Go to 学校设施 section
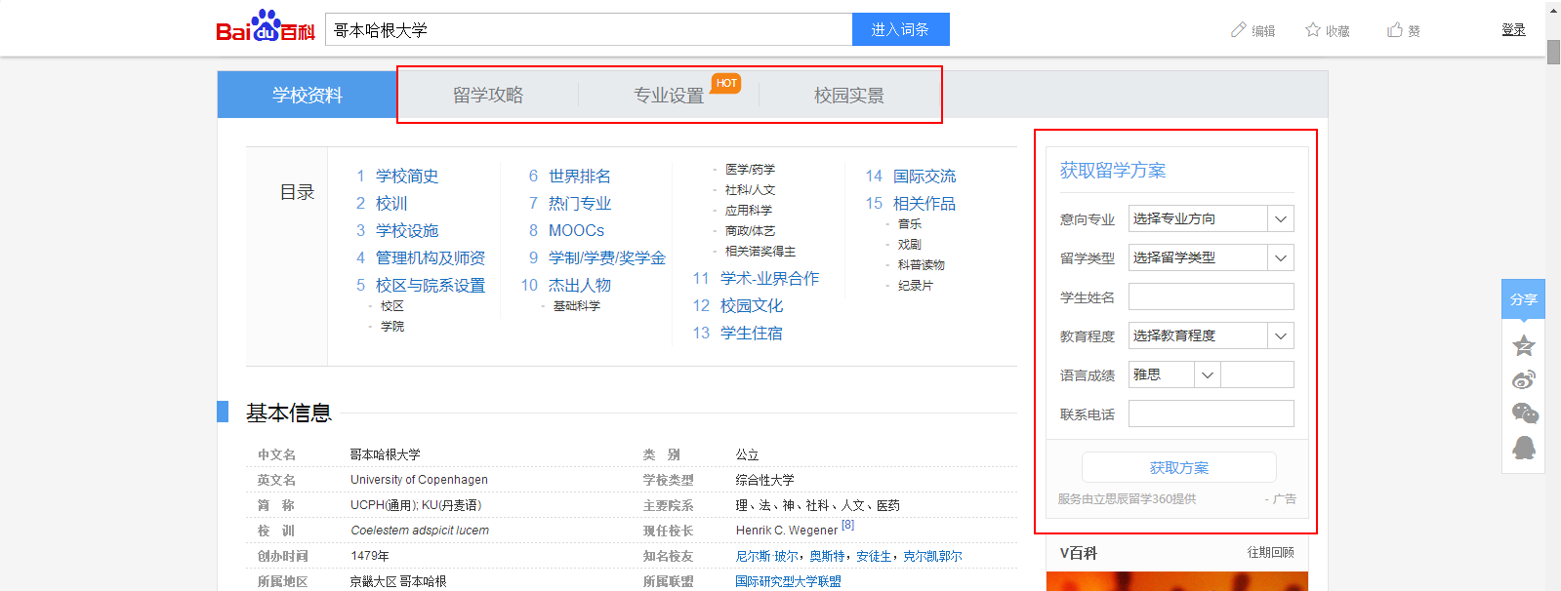This screenshot has width=1561, height=591. pyautogui.click(x=407, y=230)
